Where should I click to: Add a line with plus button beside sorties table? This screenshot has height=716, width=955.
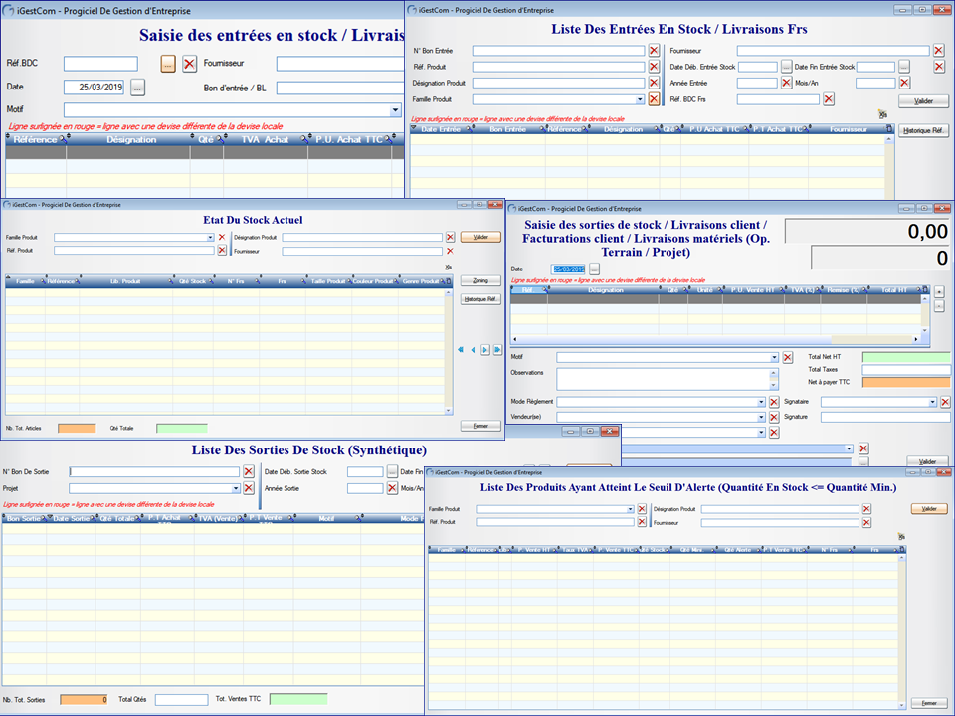coord(939,292)
